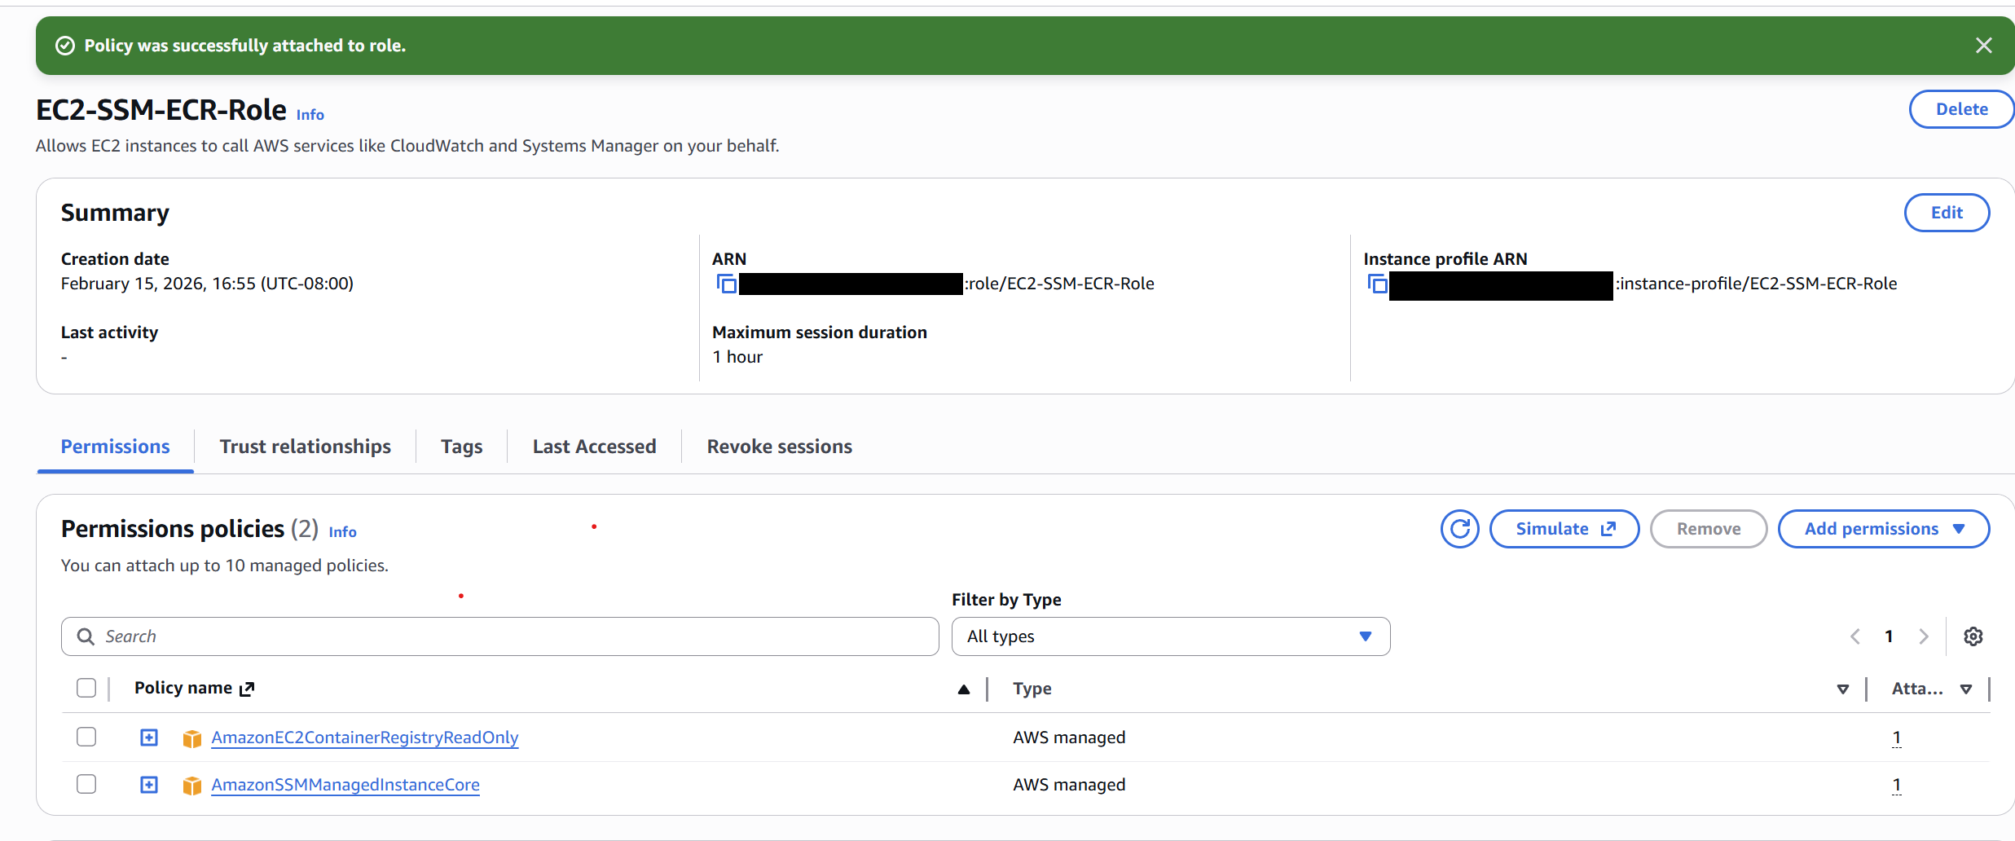Click AWS managed type for AmazonEC2ContainerRegistryReadOnly

pyautogui.click(x=1069, y=738)
